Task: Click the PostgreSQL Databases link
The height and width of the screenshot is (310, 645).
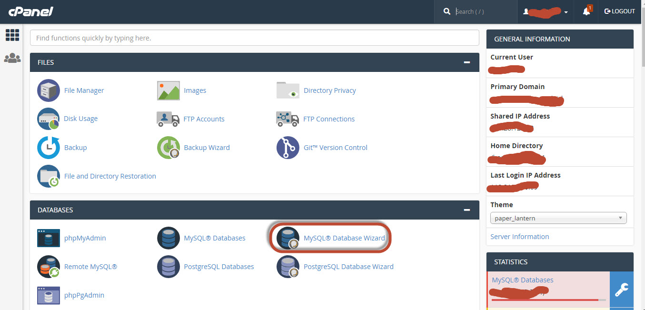Action: pos(218,267)
